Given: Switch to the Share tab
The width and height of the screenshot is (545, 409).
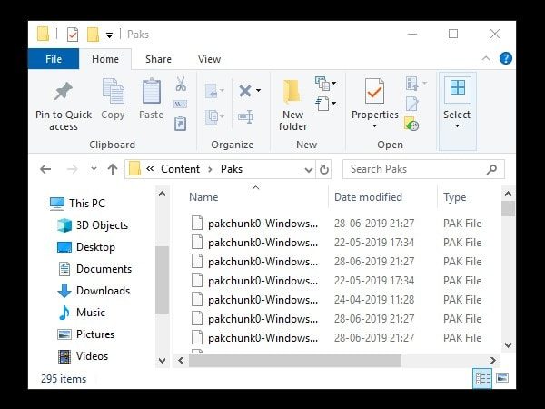Looking at the screenshot, I should [158, 59].
